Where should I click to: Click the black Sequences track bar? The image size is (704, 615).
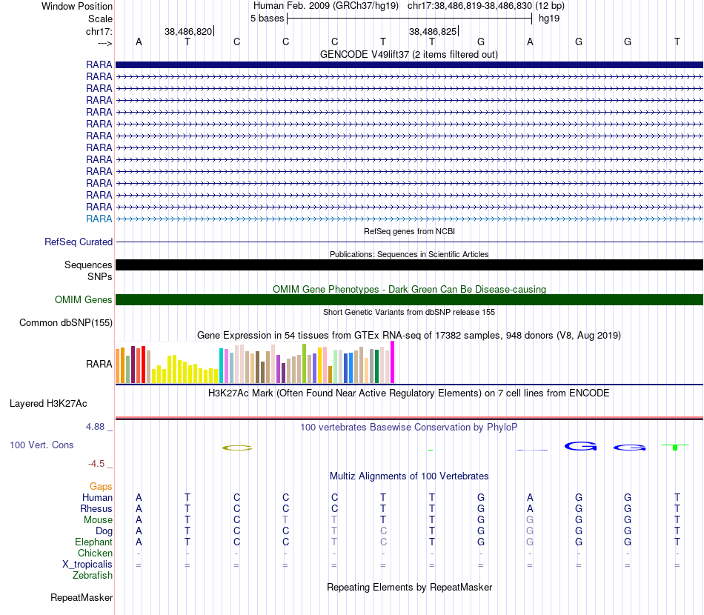[409, 265]
